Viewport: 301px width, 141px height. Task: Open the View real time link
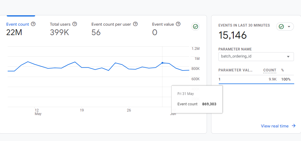pyautogui.click(x=274, y=126)
